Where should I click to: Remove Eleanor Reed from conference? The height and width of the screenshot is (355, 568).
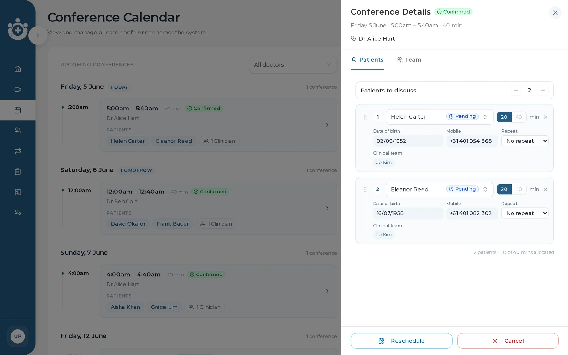coord(545,189)
